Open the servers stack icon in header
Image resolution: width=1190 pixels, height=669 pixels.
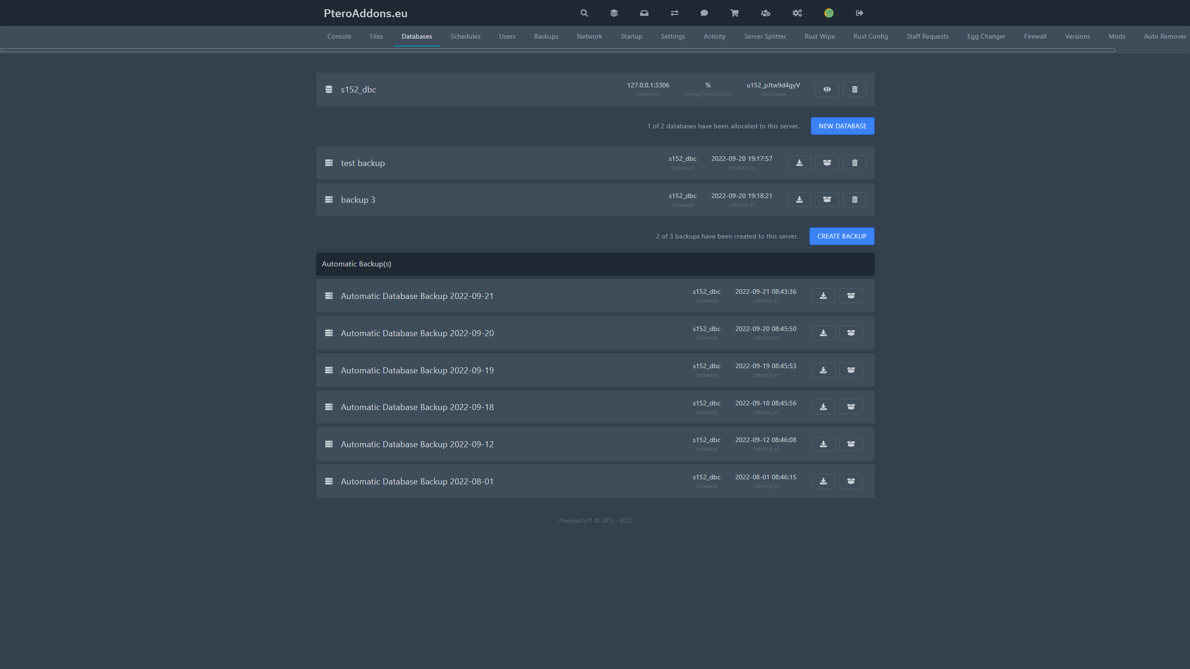614,13
